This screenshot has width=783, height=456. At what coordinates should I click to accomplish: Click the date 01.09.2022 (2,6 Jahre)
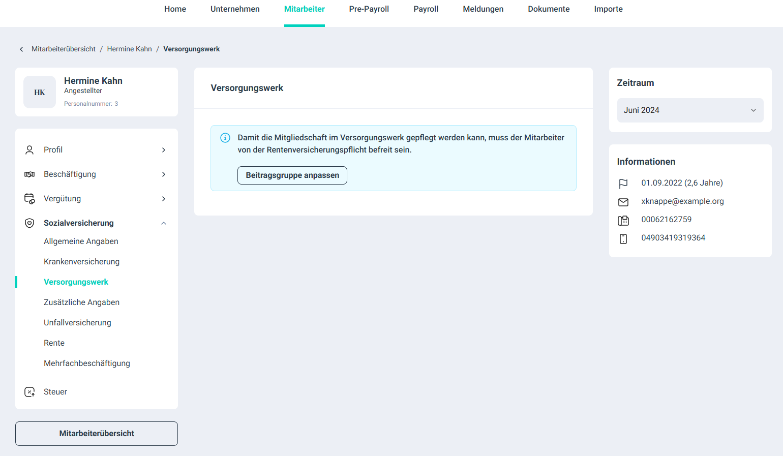[x=682, y=183]
